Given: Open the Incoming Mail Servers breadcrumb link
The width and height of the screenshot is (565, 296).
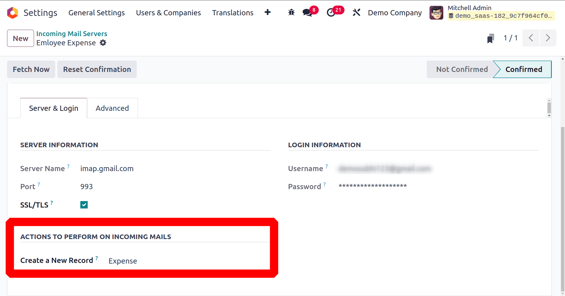Looking at the screenshot, I should click(72, 34).
